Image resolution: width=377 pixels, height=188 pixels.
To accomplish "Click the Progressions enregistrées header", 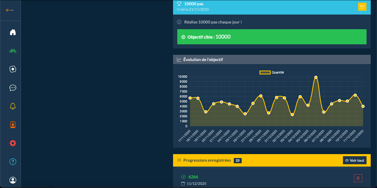I will click(x=207, y=160).
